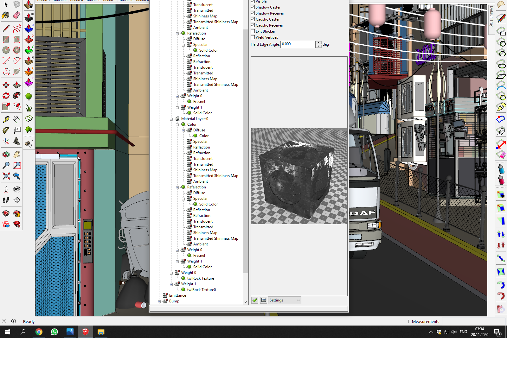Click the grass generator plugin icon
The image size is (507, 380).
pos(29,108)
